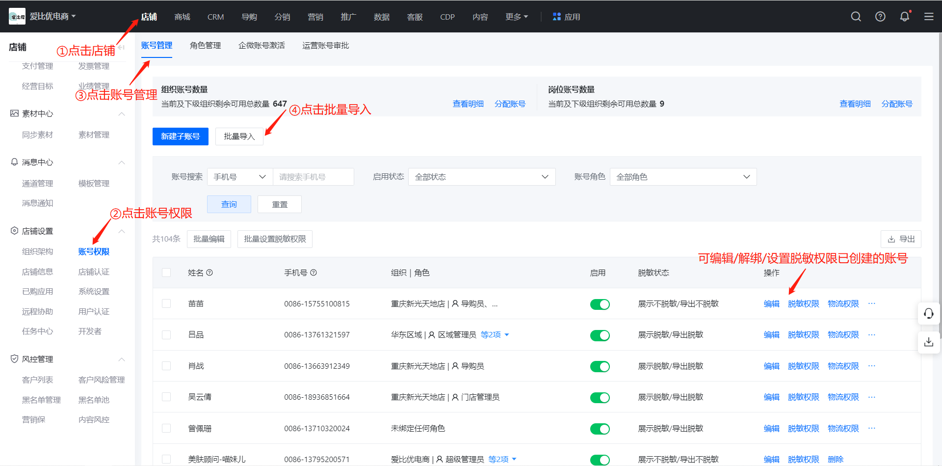Click the 批量编辑 button
This screenshot has height=466, width=942.
point(209,239)
